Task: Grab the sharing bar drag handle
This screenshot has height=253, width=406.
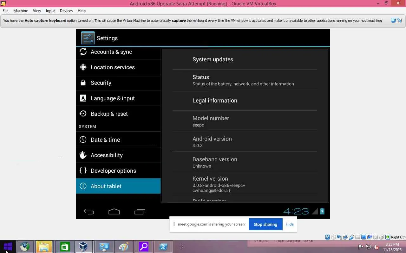Action: click(174, 224)
